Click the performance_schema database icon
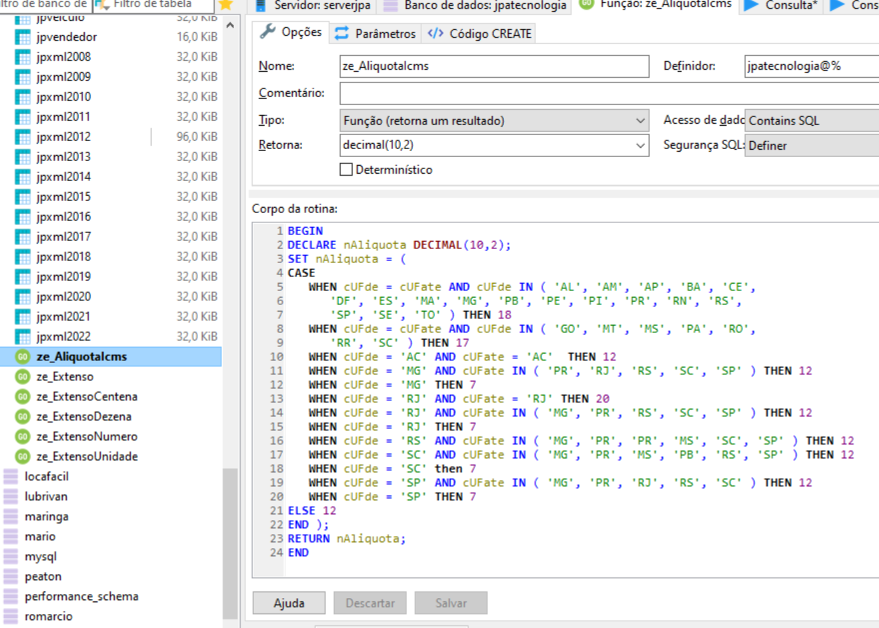This screenshot has height=628, width=879. coord(11,597)
